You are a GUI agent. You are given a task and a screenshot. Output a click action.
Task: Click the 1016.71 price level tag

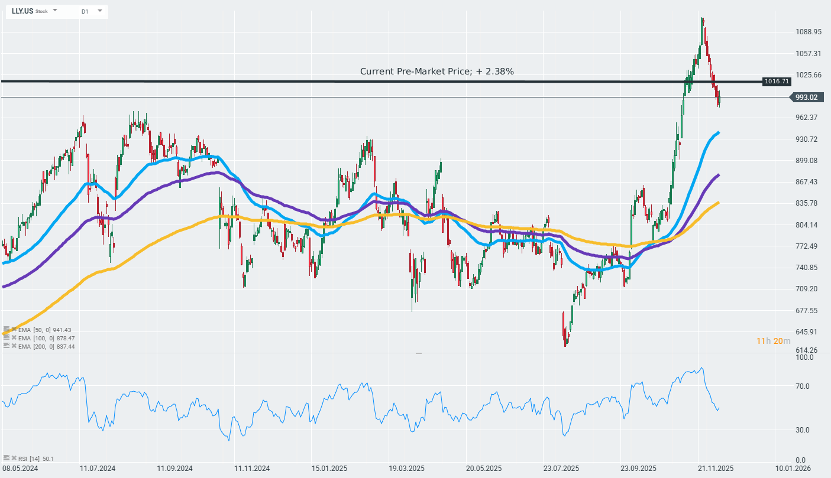click(x=776, y=82)
